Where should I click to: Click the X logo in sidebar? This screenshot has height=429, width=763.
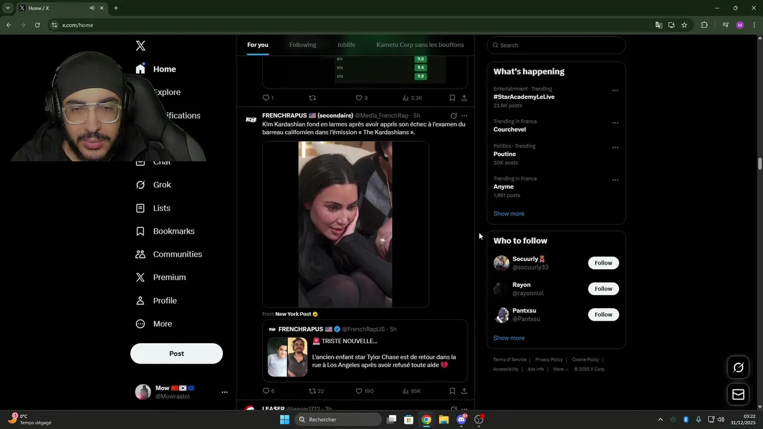point(141,46)
